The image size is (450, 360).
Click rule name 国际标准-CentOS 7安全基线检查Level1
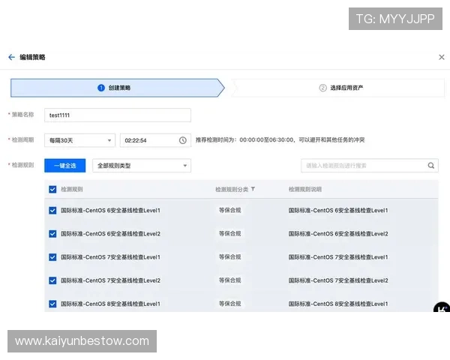pyautogui.click(x=110, y=257)
